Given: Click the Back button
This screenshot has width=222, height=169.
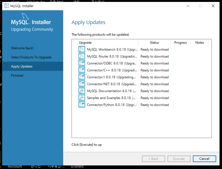Looking at the screenshot, I should (153, 158).
